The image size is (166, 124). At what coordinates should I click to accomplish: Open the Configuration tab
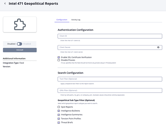[62, 20]
